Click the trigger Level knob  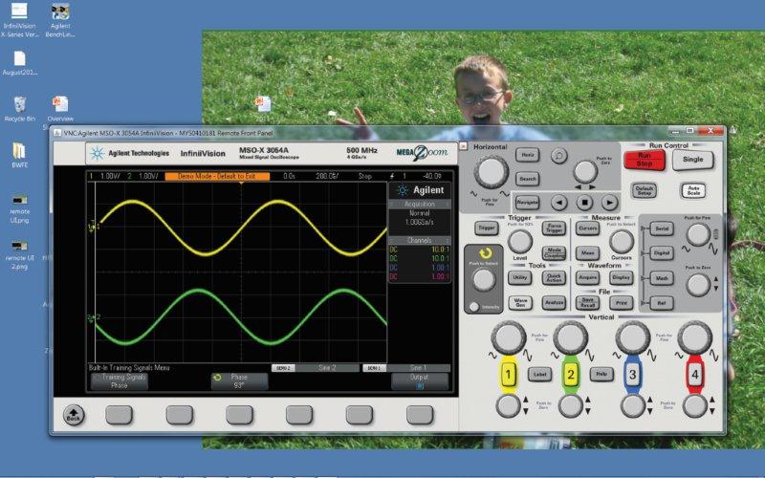pos(520,241)
